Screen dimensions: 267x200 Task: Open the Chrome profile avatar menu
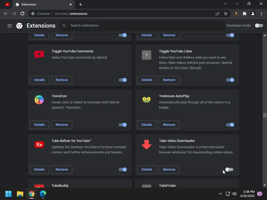(253, 14)
